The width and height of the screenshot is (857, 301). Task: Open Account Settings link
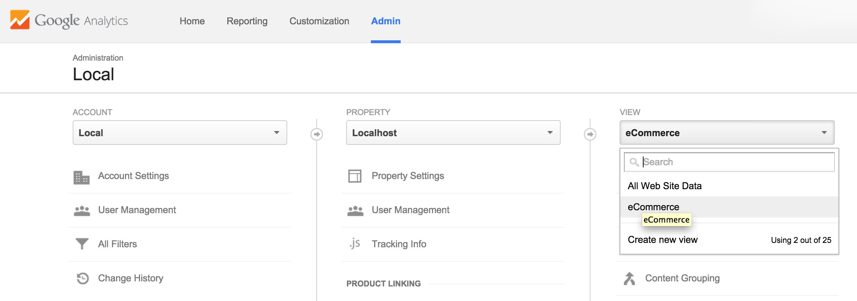(133, 176)
